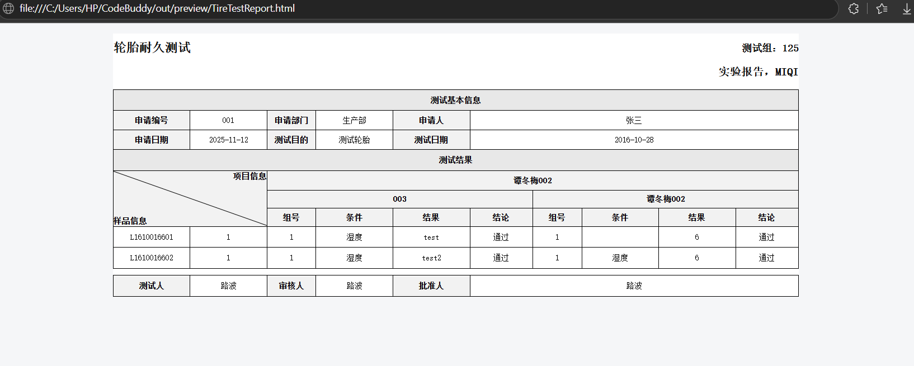The width and height of the screenshot is (914, 366).
Task: Select the 生产部 cell
Action: pos(355,120)
